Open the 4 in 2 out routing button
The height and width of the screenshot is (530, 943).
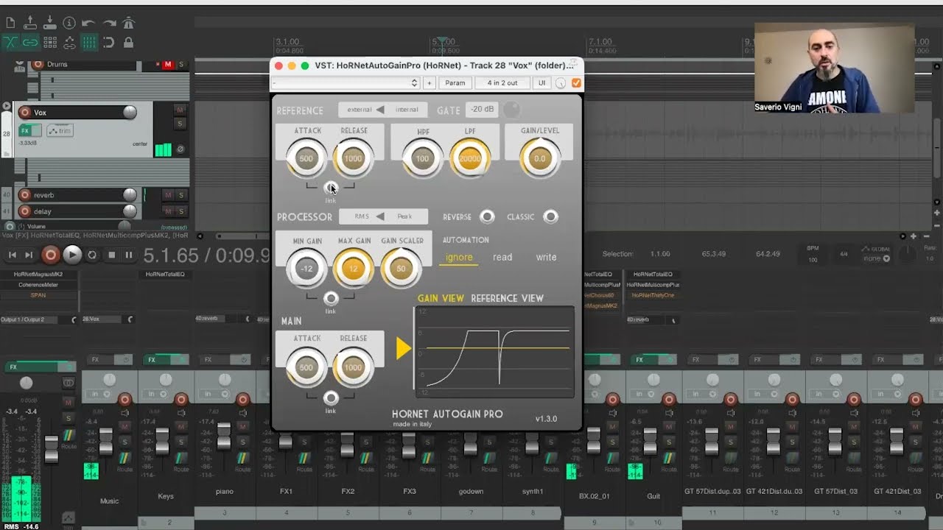(502, 83)
